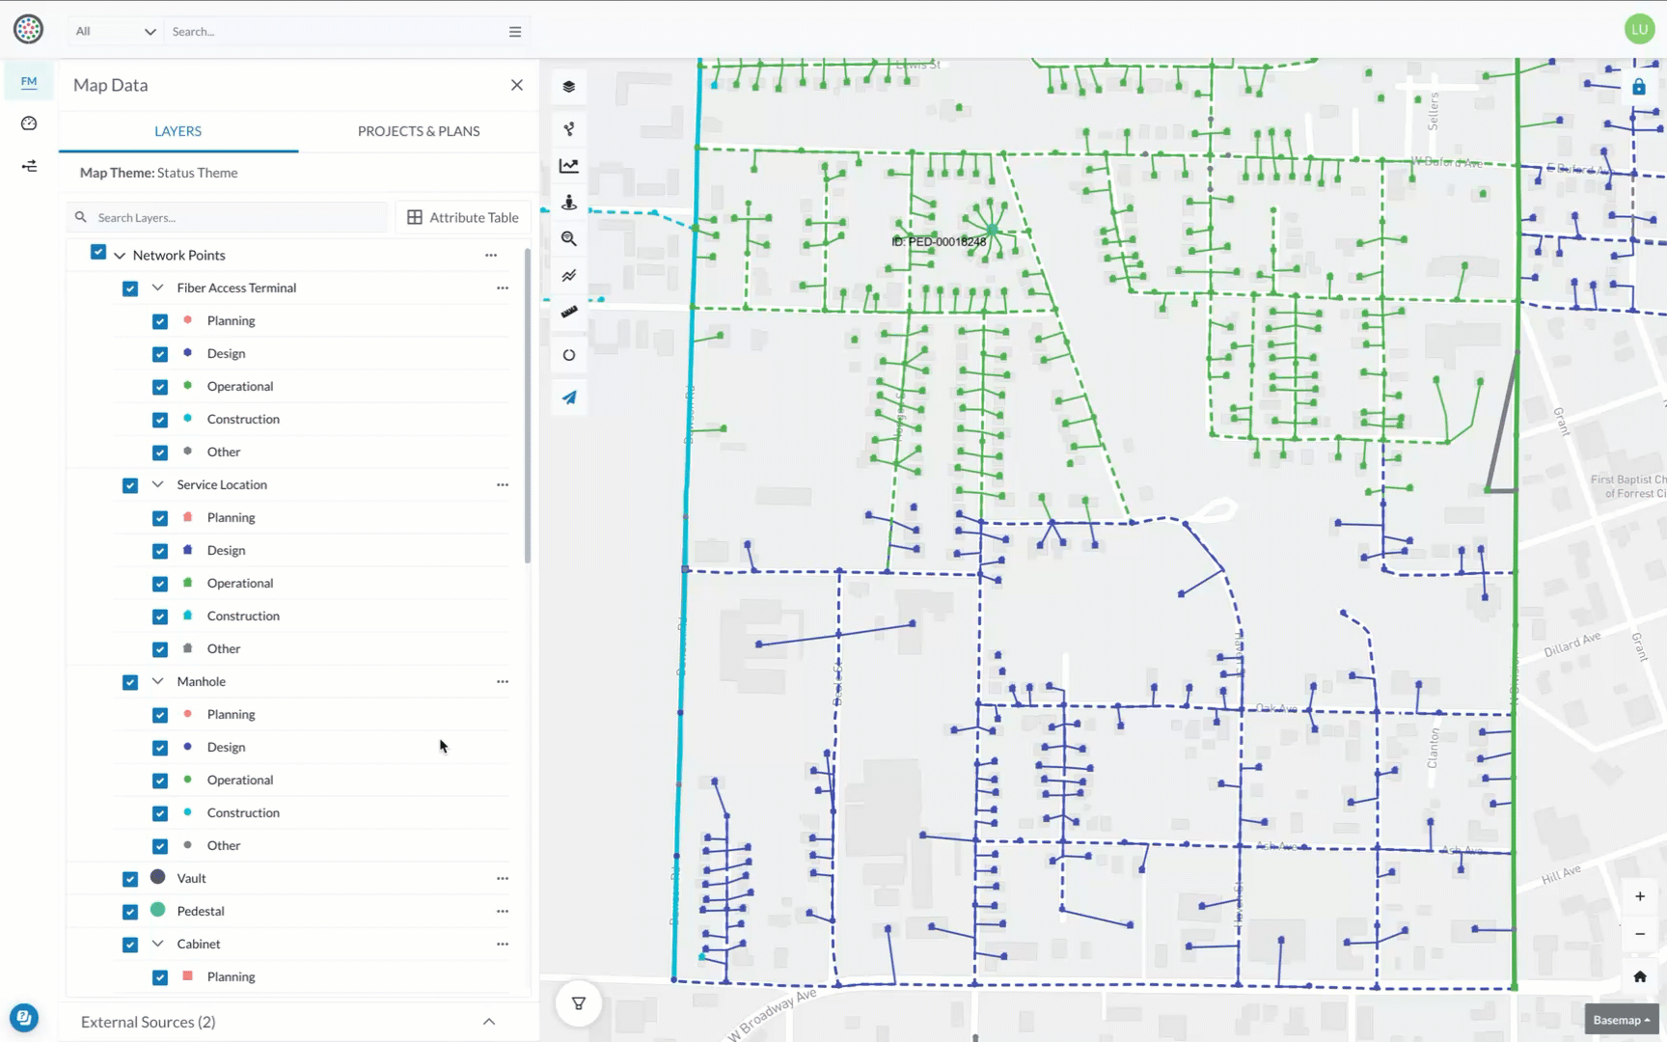Screen dimensions: 1667x1042
Task: Open the All search category dropdown
Action: [x=116, y=32]
